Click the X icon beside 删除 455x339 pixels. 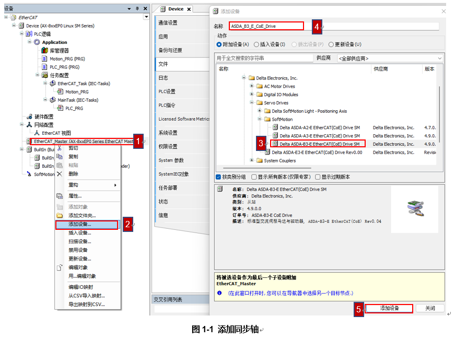point(60,174)
